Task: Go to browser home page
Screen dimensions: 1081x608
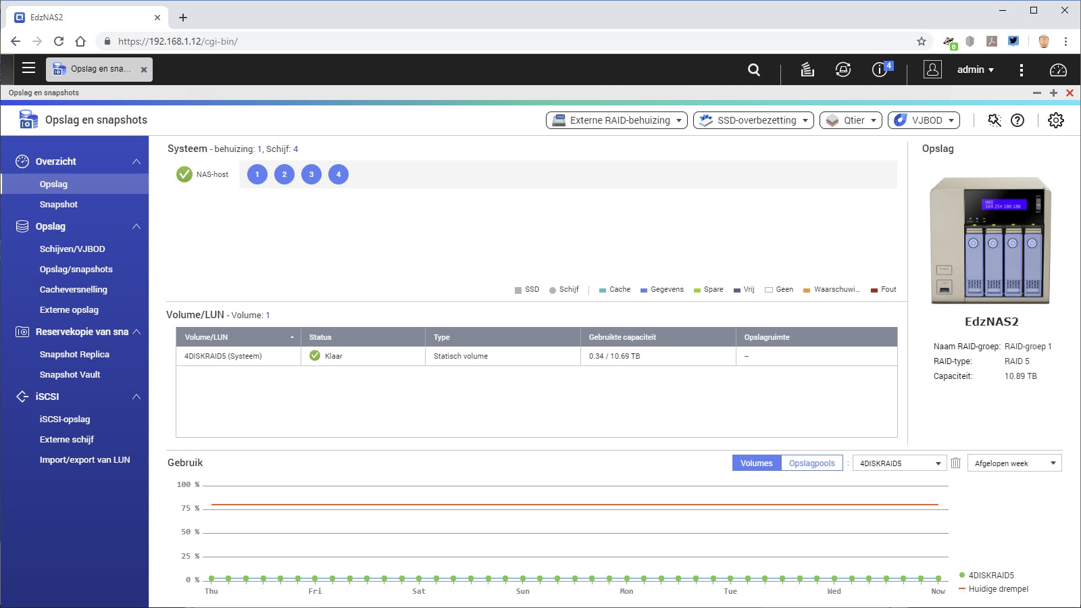Action: [80, 41]
